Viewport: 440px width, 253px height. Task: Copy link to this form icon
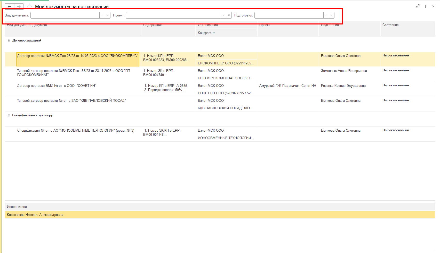(x=418, y=6)
